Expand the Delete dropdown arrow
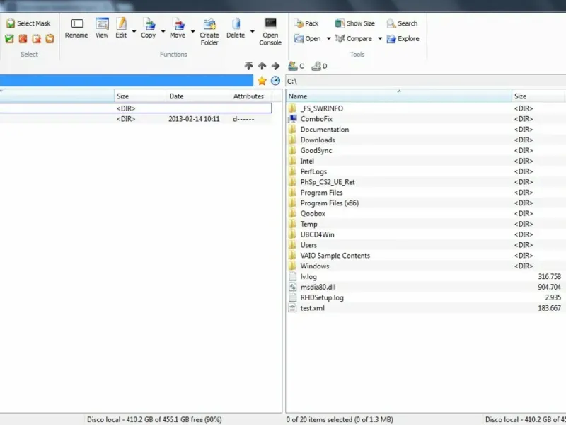566x425 pixels. [x=253, y=32]
